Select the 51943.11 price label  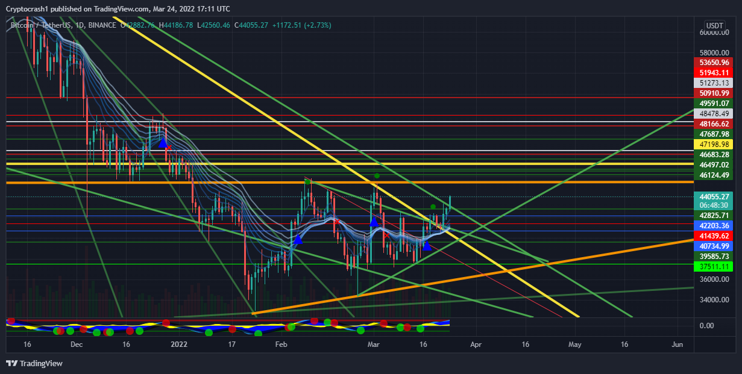point(714,72)
